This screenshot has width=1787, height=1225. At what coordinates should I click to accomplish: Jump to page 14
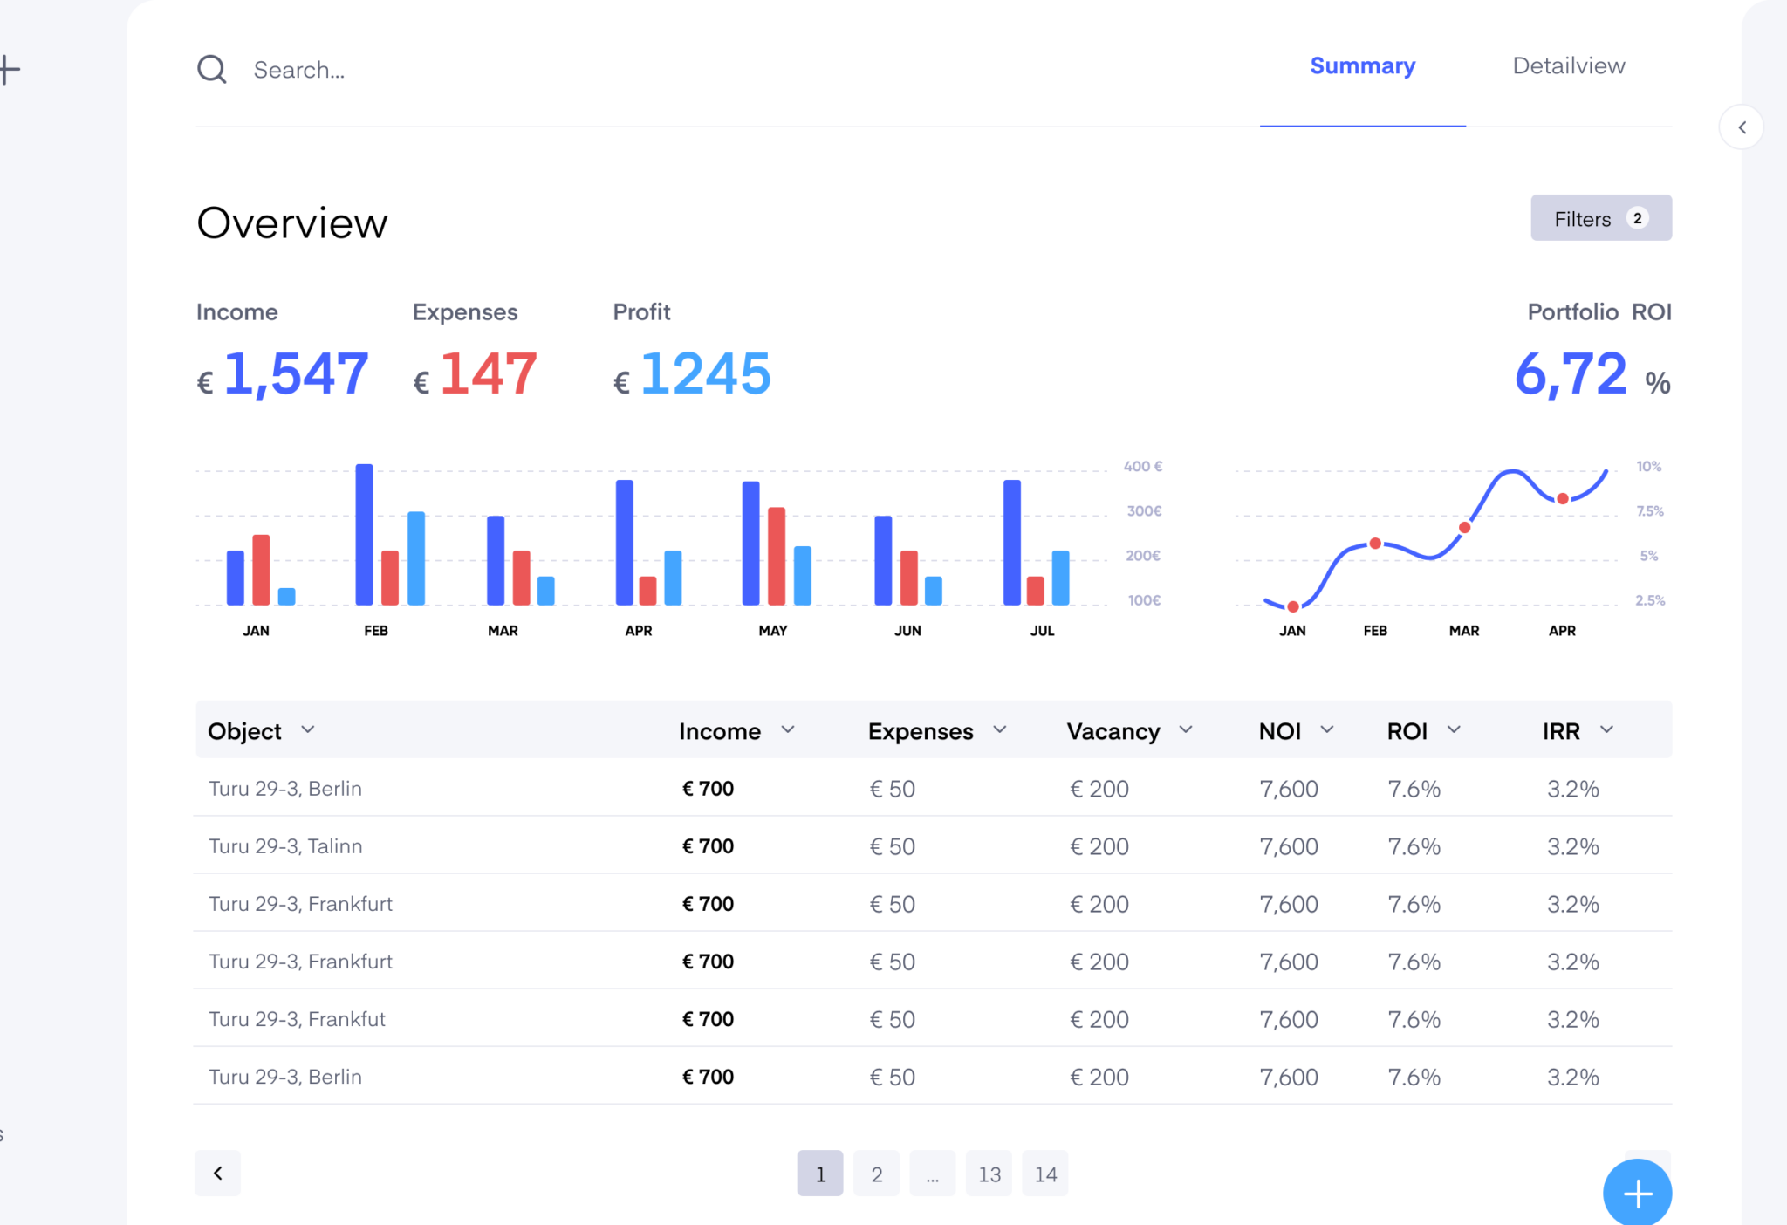[x=1045, y=1174]
